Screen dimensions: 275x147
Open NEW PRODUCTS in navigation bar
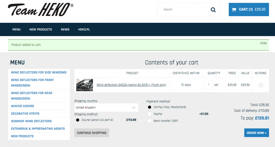41,29
